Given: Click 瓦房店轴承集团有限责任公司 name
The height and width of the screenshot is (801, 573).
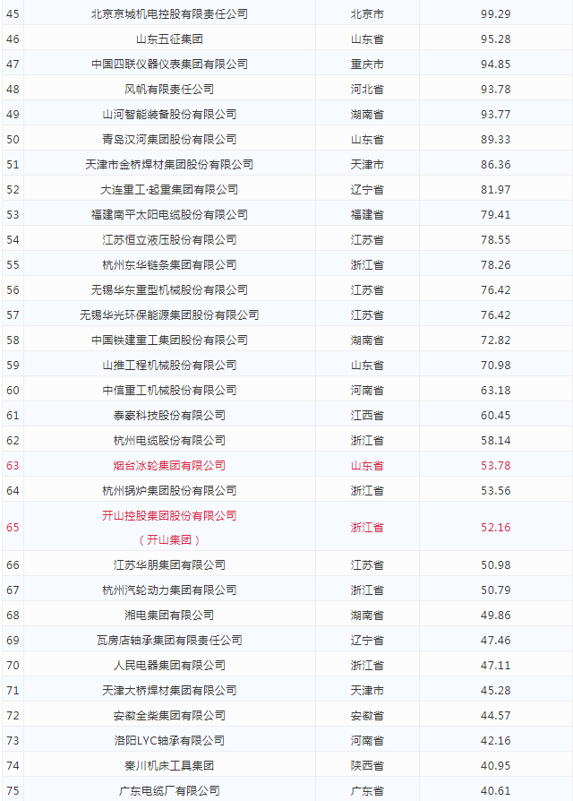Looking at the screenshot, I should coord(169,639).
